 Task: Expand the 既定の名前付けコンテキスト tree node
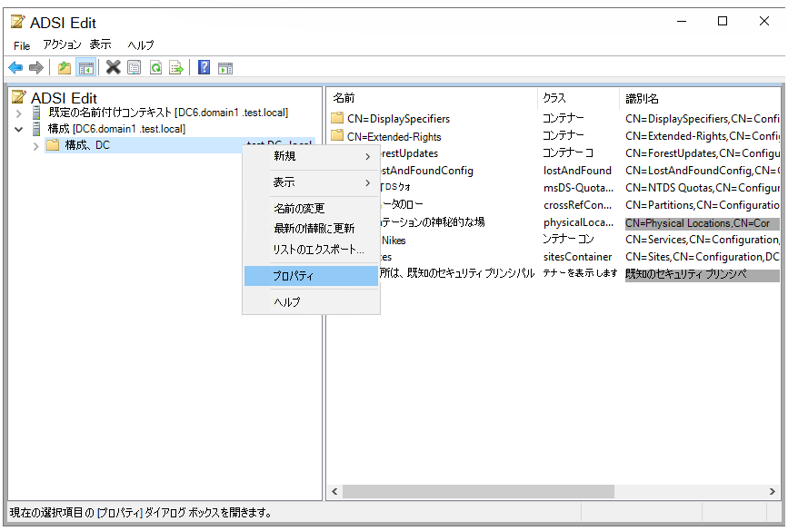pyautogui.click(x=19, y=113)
